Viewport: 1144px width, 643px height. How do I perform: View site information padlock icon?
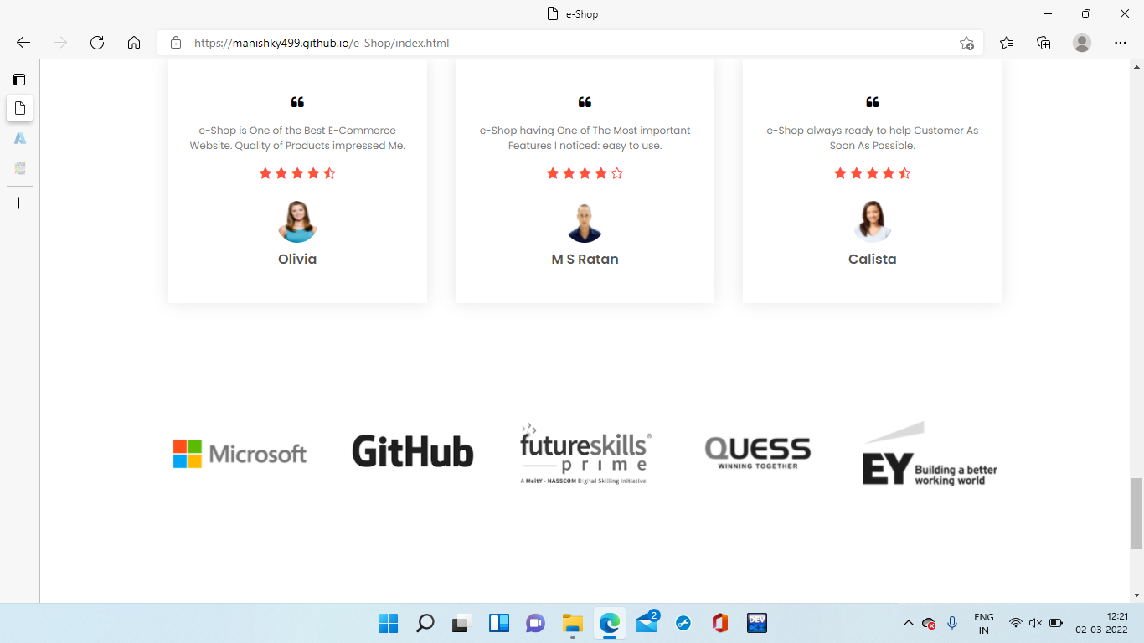[x=176, y=43]
